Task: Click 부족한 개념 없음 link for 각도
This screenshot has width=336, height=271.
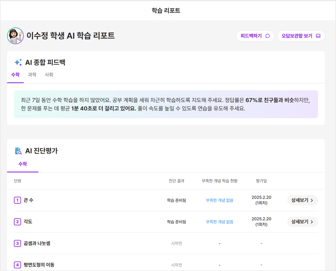Action: pyautogui.click(x=220, y=222)
